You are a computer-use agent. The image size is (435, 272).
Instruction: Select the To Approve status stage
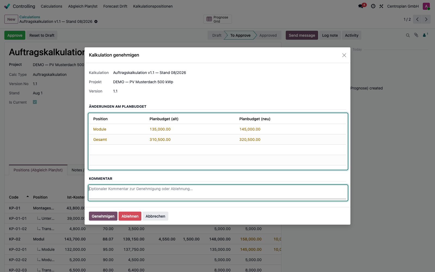point(240,35)
